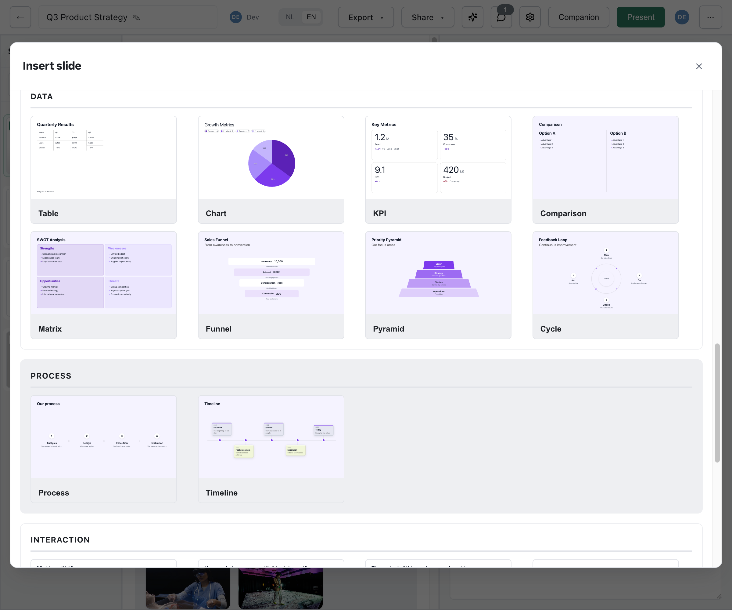
Task: Click the dark stage image thumbnail behind dialog
Action: 280,588
